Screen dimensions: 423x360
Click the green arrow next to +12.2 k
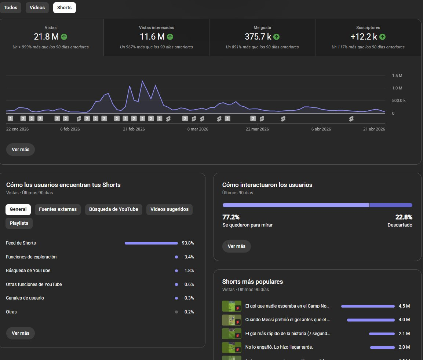(x=383, y=37)
